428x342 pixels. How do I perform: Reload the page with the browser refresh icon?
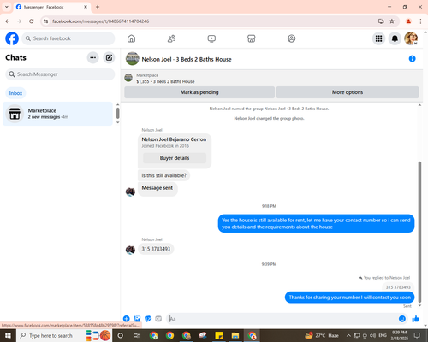pos(32,21)
